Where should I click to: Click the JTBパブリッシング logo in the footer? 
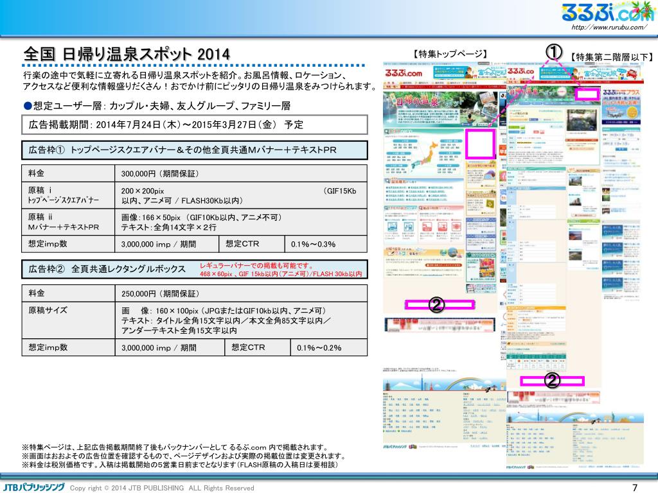click(35, 487)
